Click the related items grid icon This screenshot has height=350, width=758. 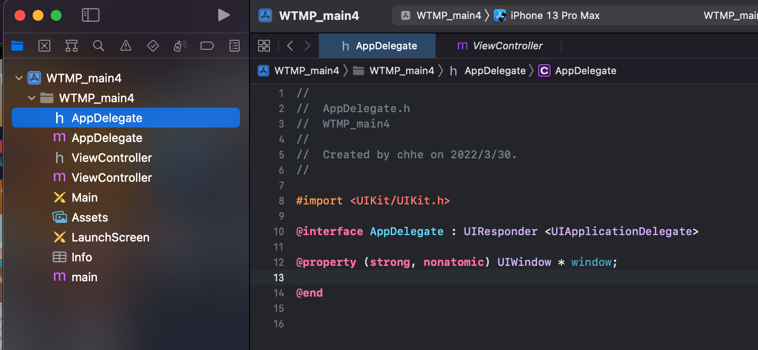pyautogui.click(x=264, y=46)
